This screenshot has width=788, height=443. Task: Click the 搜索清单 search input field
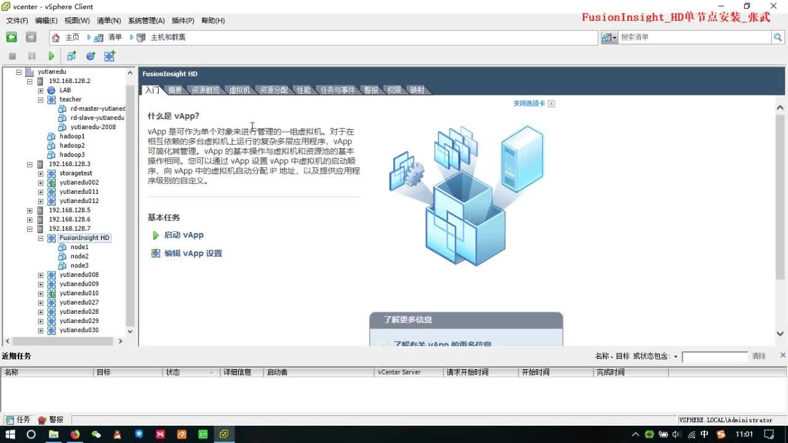695,38
